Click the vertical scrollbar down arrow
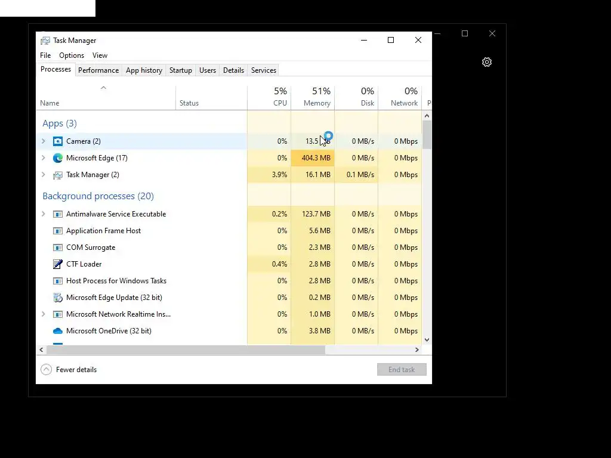Screen dimensions: 611x458 point(427,340)
